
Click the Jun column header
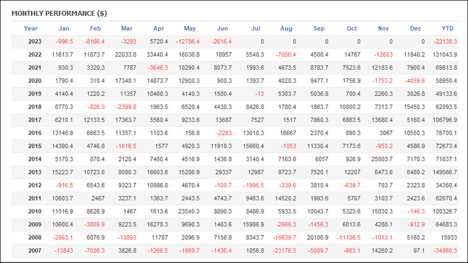pos(222,29)
